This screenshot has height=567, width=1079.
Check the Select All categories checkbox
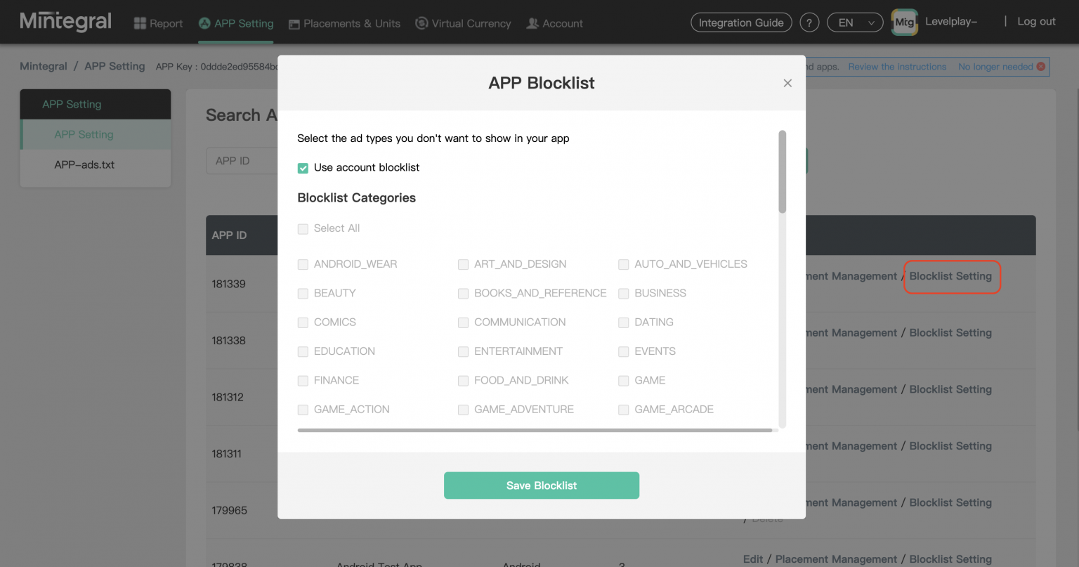[x=303, y=228]
